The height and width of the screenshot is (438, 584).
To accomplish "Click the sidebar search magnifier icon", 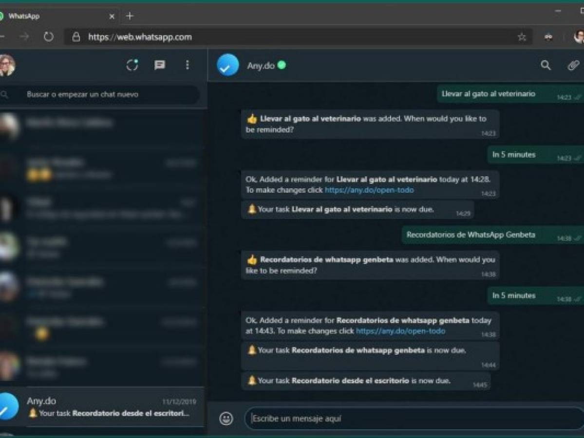I will 6,94.
